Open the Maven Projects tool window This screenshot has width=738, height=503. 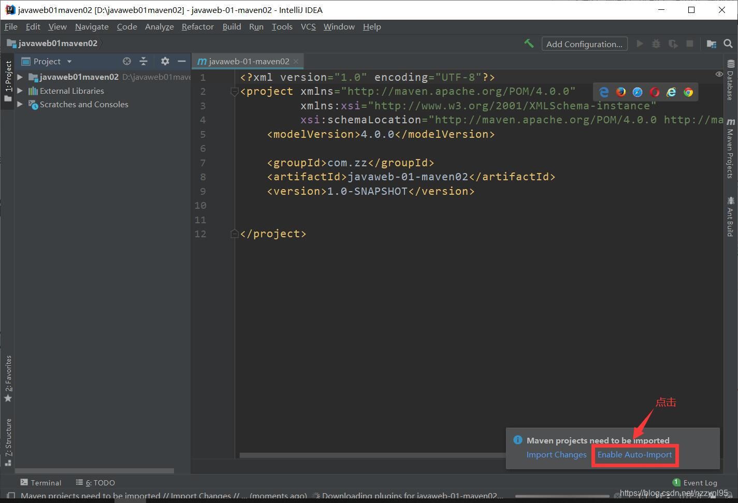[x=730, y=148]
